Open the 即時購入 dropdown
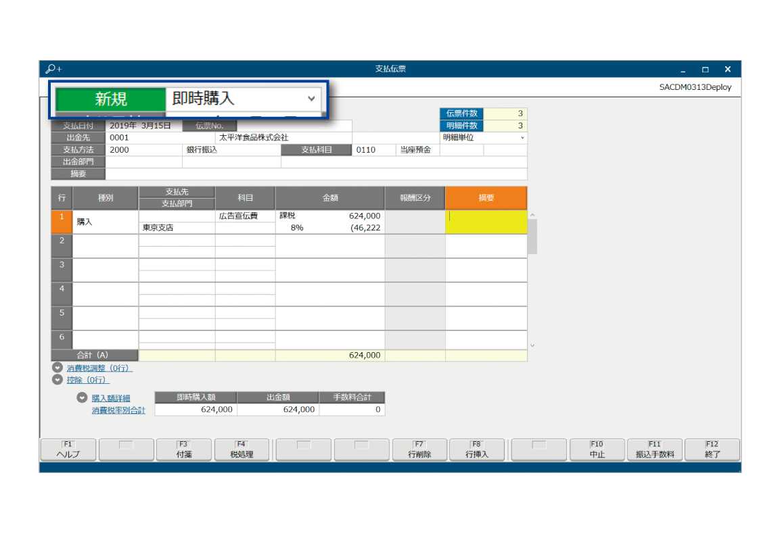 310,99
